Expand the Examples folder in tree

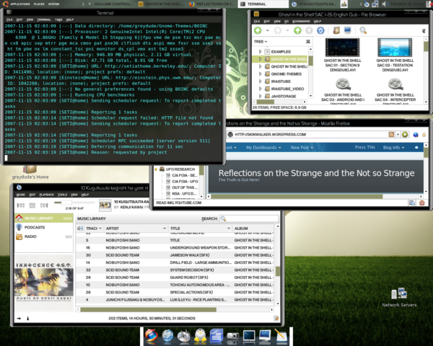[260, 52]
